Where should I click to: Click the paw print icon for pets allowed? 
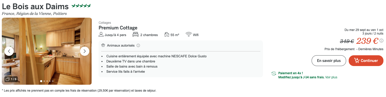pyautogui.click(x=103, y=46)
